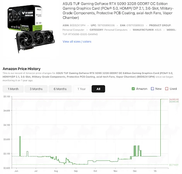Toggle the Used price checkbox
Screen dimensions: 182x174
(167, 89)
